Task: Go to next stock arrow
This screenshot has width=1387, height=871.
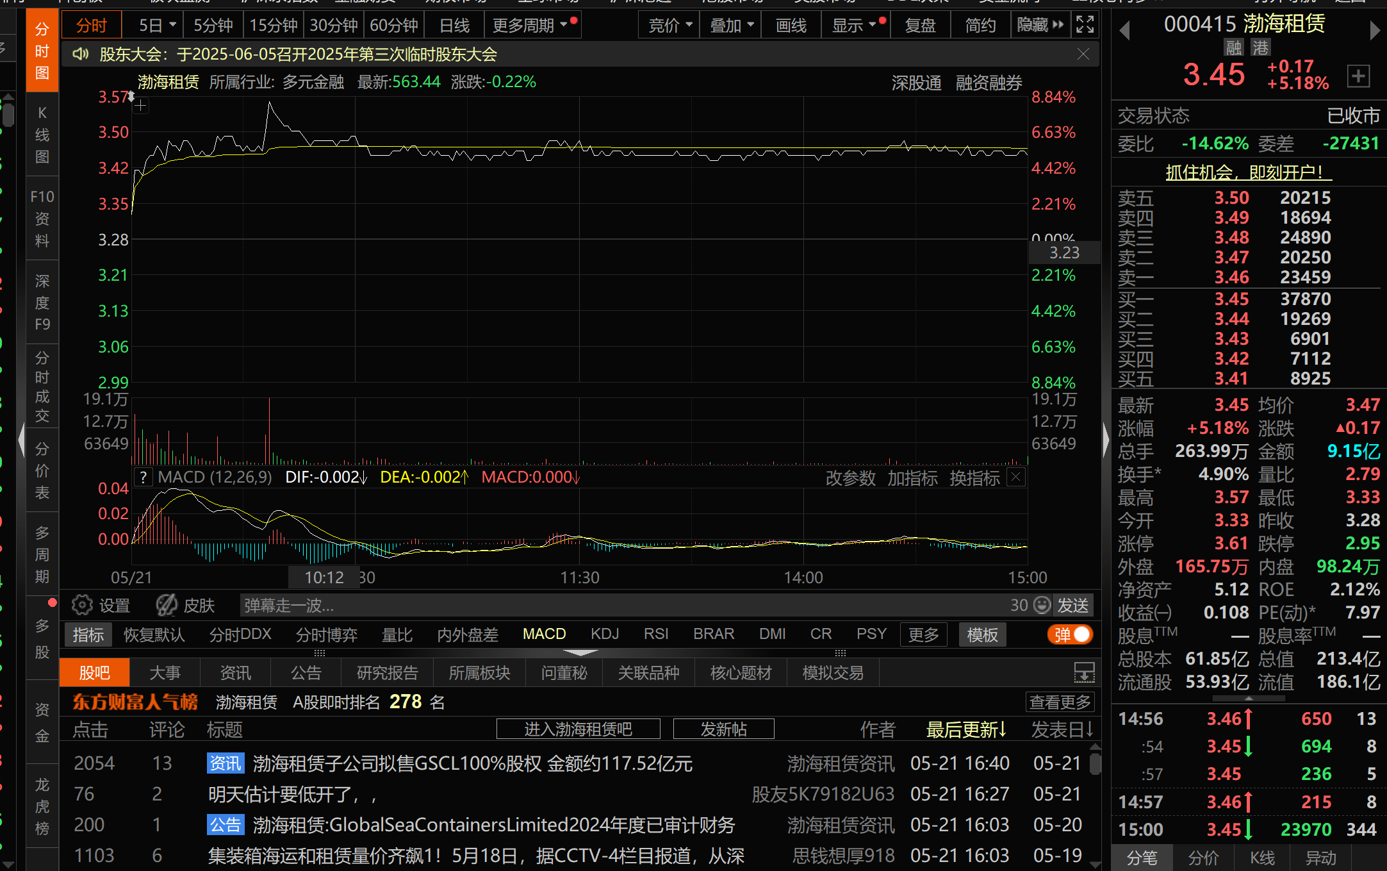Action: click(x=1374, y=29)
